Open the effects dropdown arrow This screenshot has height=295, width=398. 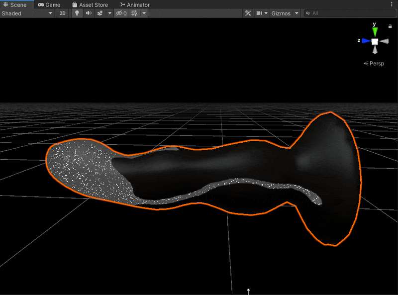tap(109, 13)
